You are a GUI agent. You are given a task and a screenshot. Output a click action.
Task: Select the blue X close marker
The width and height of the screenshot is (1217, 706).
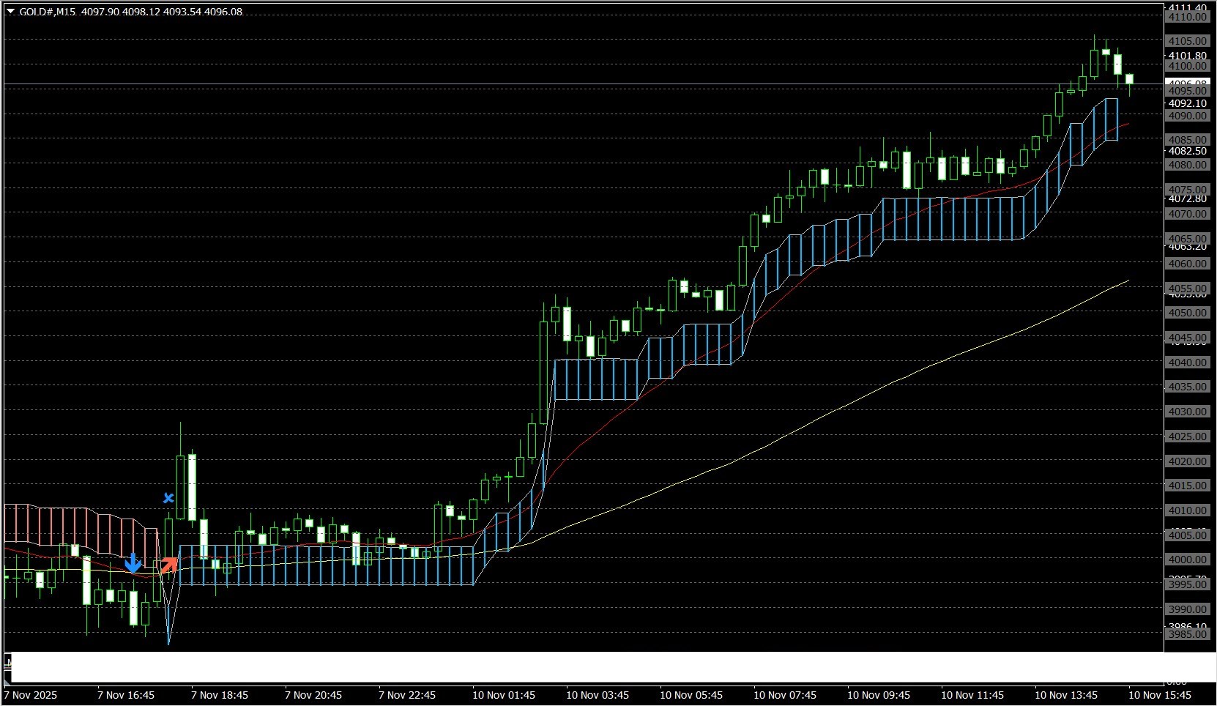168,498
